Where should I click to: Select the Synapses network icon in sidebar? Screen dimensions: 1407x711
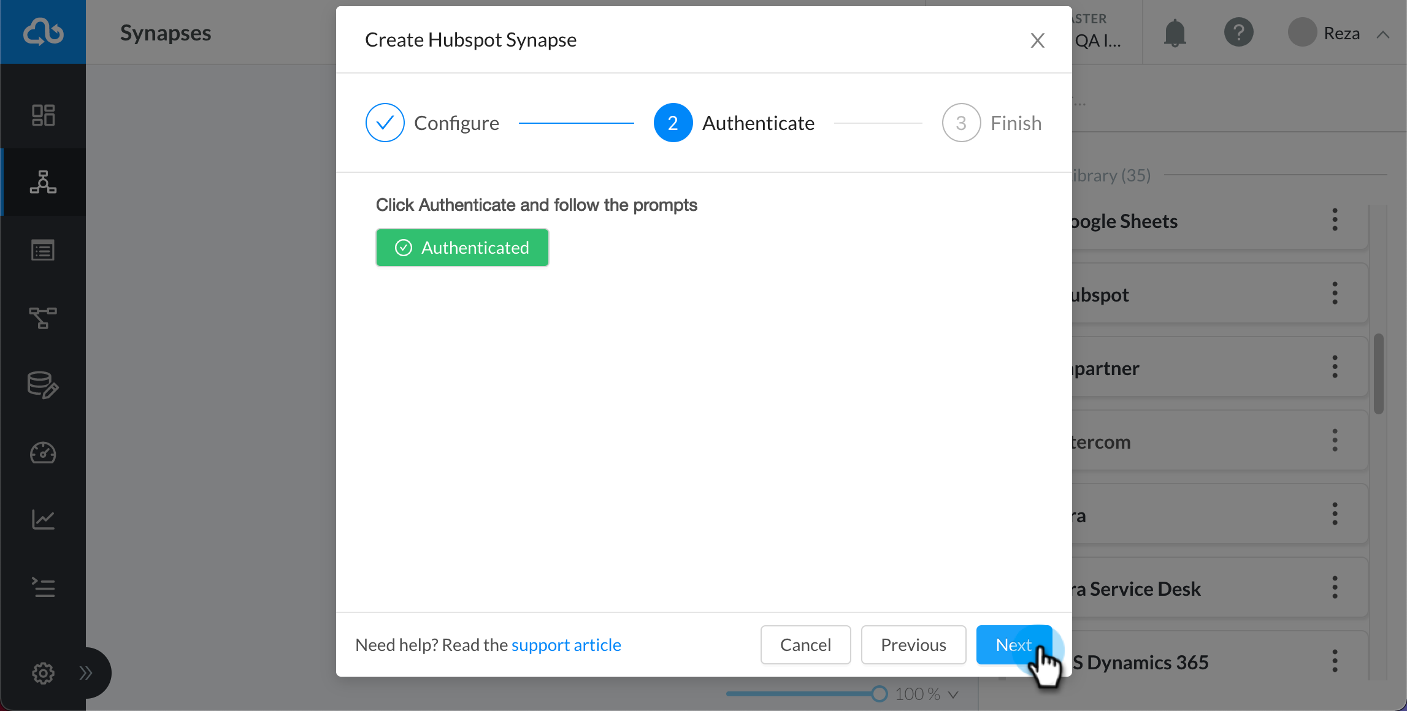(43, 182)
